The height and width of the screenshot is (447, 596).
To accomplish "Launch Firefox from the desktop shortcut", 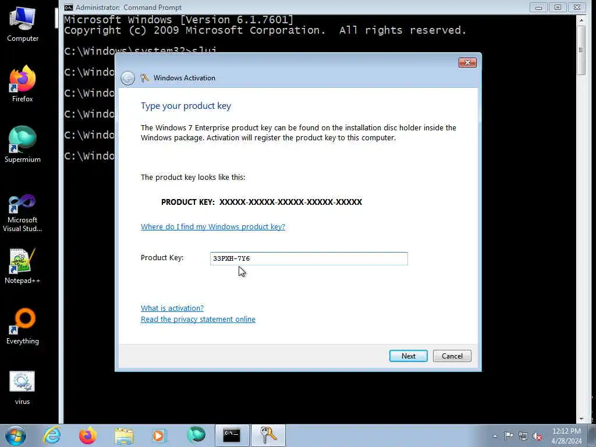I will click(x=23, y=84).
